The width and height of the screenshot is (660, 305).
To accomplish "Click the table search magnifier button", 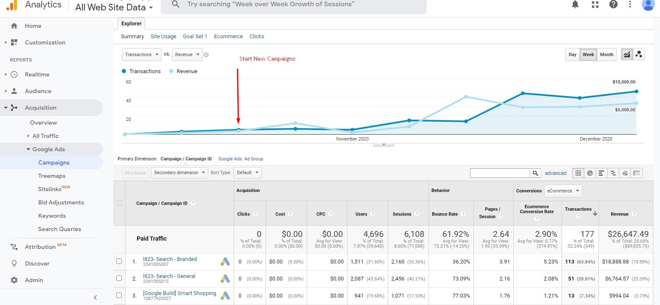I will 535,173.
